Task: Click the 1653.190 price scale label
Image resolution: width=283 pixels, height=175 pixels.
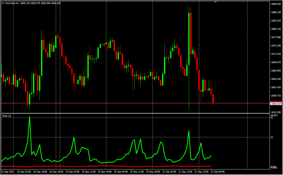Action: pyautogui.click(x=276, y=112)
